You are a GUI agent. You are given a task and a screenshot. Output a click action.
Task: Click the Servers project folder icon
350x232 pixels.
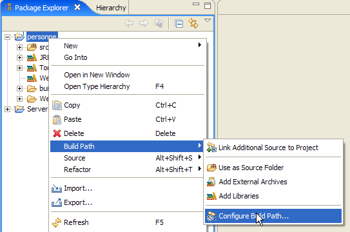19,109
